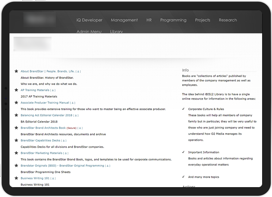
Task: Open BrandStar Marketing Materials link
Action: click(41, 153)
